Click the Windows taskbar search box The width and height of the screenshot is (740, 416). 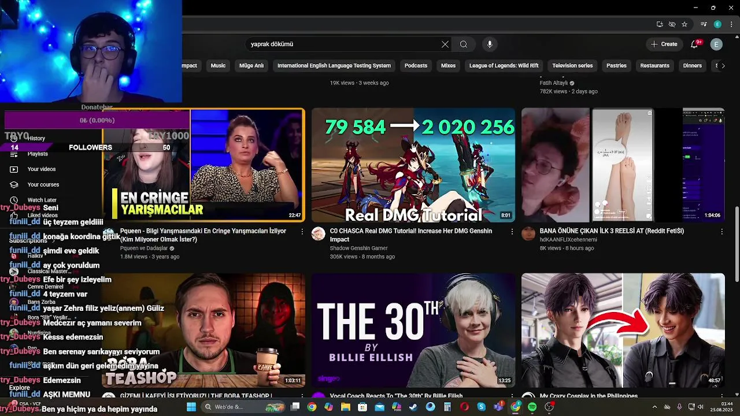coord(243,407)
